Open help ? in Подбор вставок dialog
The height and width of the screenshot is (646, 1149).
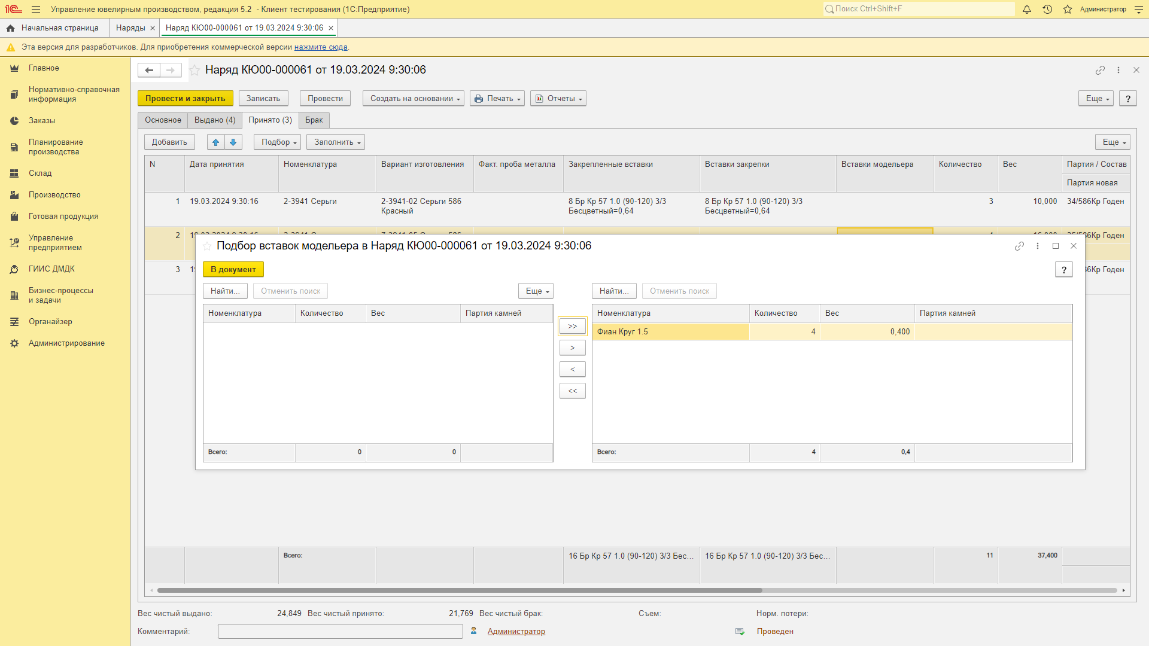(1063, 270)
